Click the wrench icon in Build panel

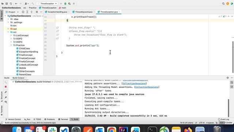pos(6,92)
